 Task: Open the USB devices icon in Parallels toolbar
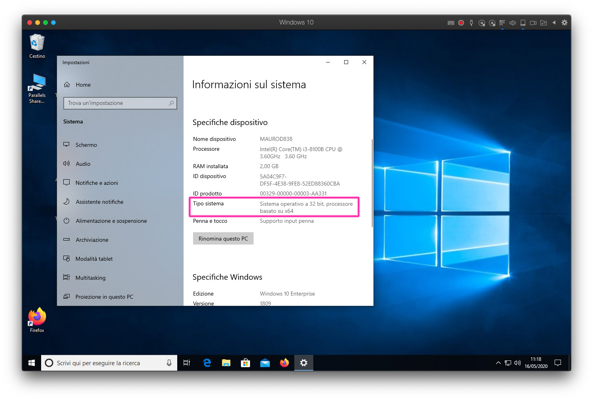pyautogui.click(x=471, y=23)
